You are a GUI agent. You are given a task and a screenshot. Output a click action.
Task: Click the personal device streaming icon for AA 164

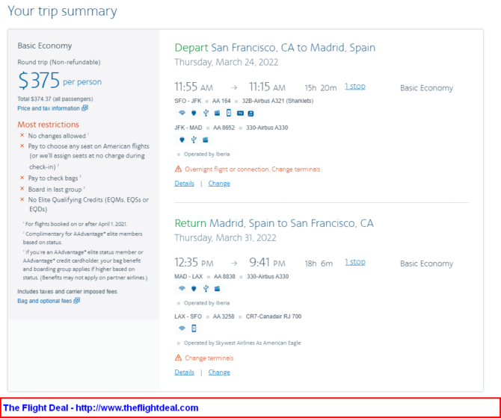[229, 113]
